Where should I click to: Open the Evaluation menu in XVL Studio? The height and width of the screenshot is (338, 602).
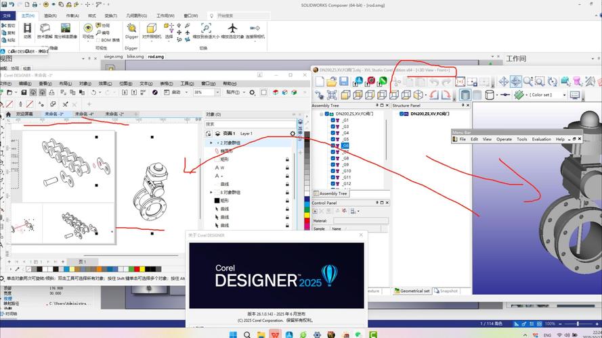pyautogui.click(x=541, y=139)
